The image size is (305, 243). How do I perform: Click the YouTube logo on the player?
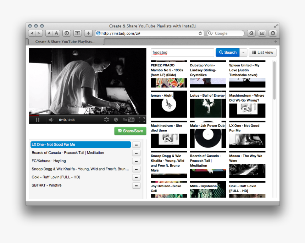pyautogui.click(x=129, y=120)
